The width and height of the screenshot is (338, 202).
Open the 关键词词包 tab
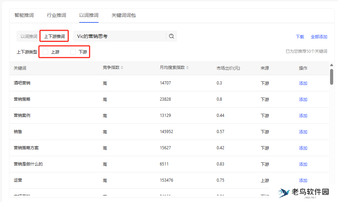pos(124,15)
